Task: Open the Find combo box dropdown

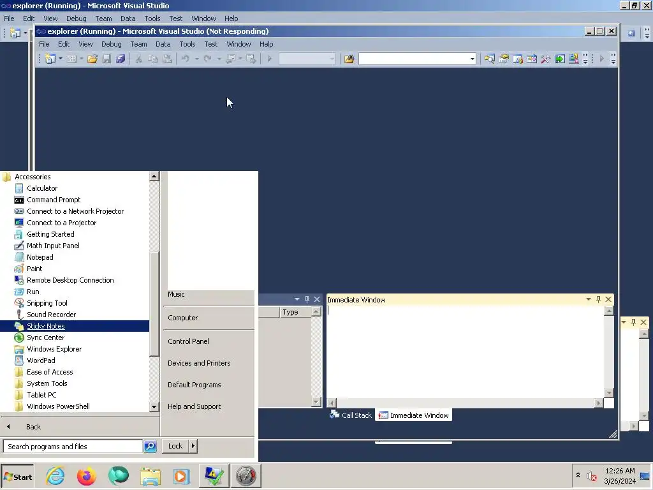Action: coord(472,59)
